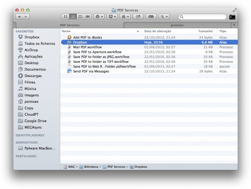The width and height of the screenshot is (251, 189).
Task: Open Música in the sidebar
Action: coord(27,89)
